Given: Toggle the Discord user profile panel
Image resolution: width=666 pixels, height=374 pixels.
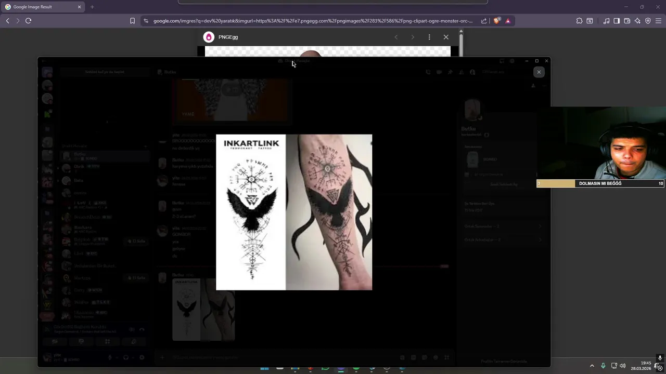Looking at the screenshot, I should tap(472, 72).
